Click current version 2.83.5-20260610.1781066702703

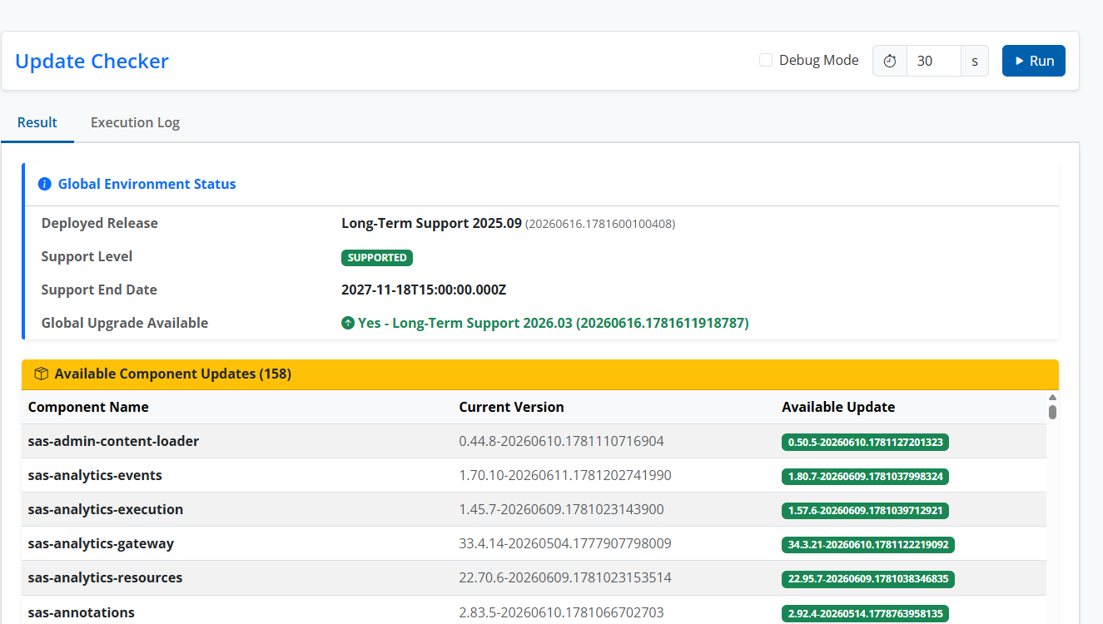click(561, 612)
